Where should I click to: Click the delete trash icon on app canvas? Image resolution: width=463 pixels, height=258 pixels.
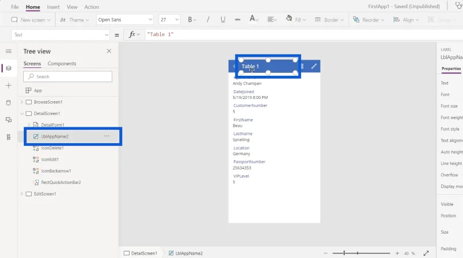pyautogui.click(x=302, y=66)
